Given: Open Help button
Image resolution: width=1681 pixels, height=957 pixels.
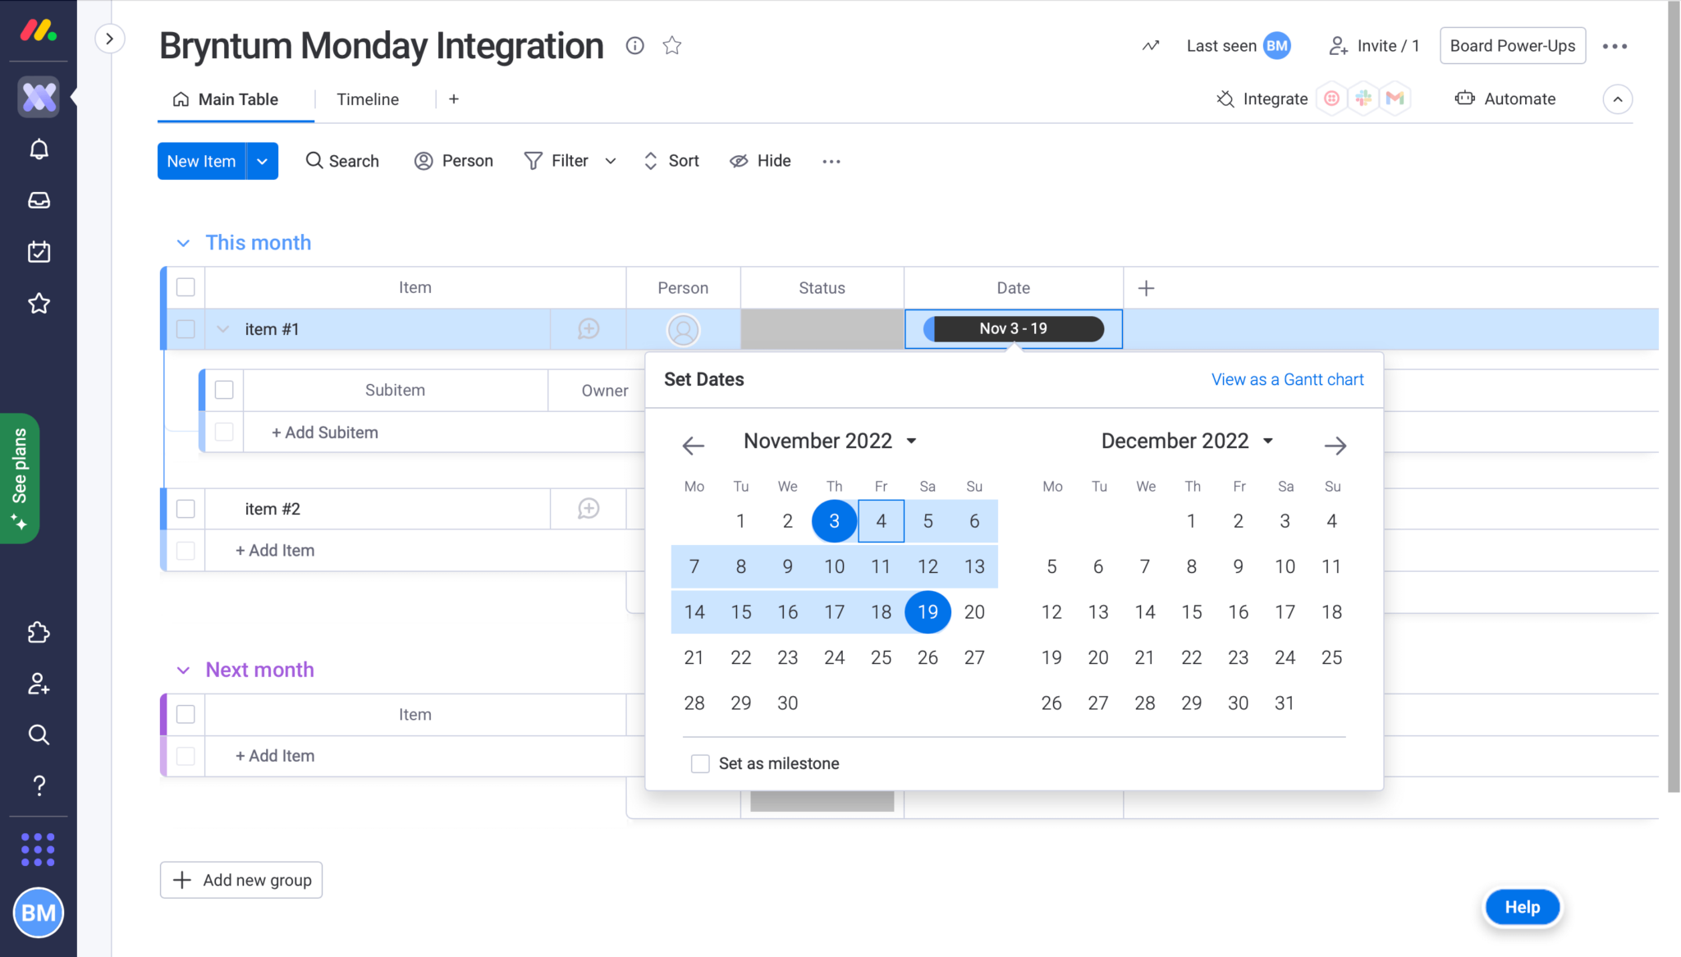Looking at the screenshot, I should 1523,908.
